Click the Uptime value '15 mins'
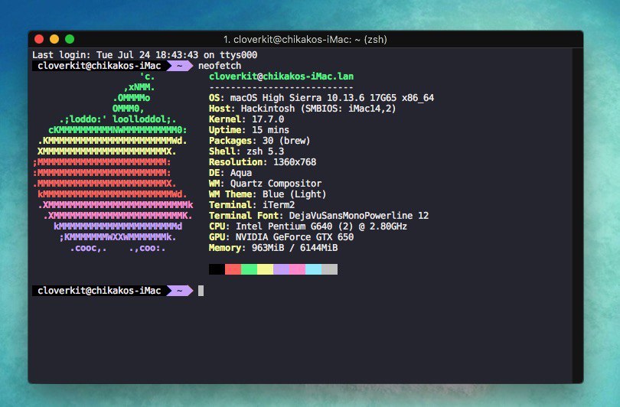The width and height of the screenshot is (620, 407). (x=270, y=129)
